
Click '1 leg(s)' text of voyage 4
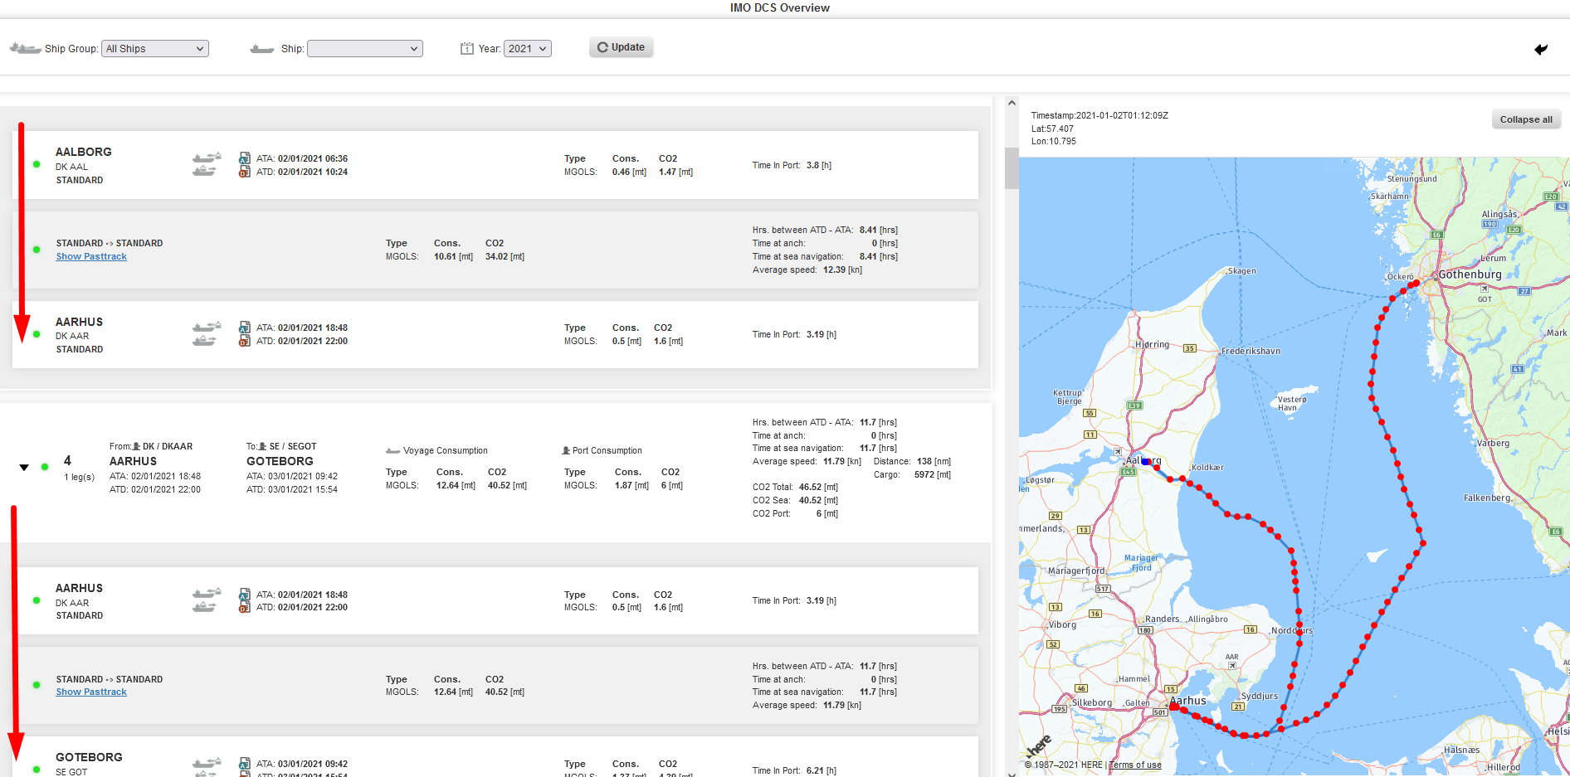tap(80, 477)
